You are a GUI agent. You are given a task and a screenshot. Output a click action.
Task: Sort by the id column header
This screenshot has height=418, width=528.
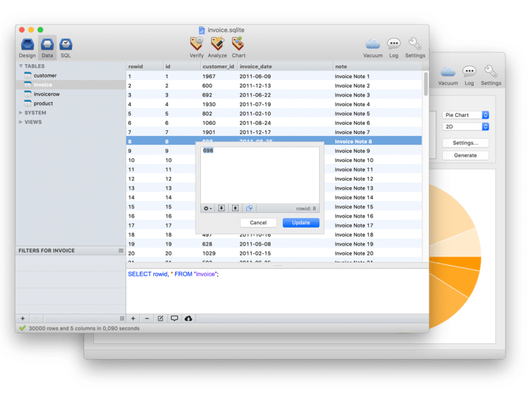point(182,66)
